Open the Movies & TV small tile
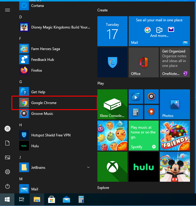The image size is (196, 206). point(136,97)
